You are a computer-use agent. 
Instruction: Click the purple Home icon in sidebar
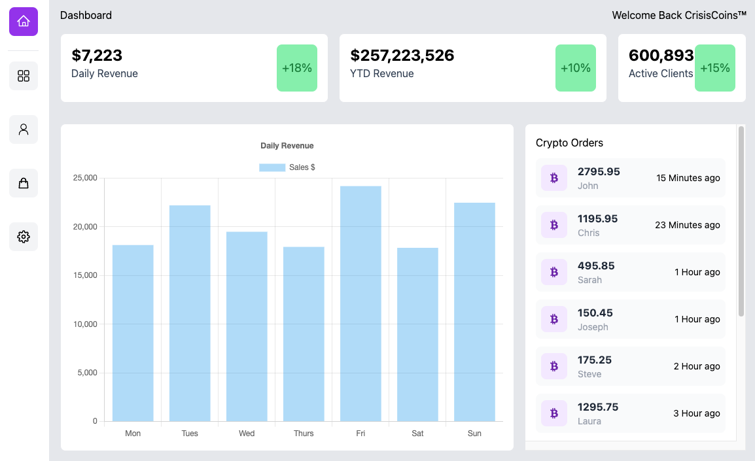(23, 22)
